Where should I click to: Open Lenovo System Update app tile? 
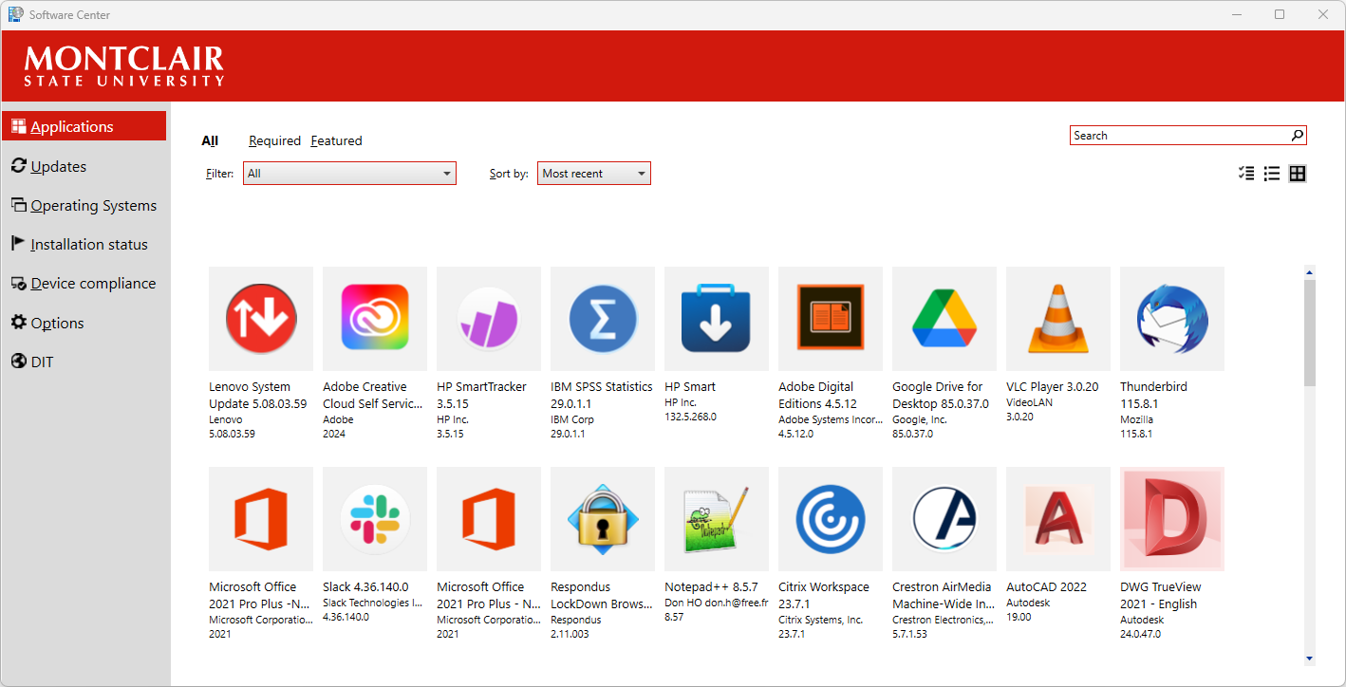260,319
